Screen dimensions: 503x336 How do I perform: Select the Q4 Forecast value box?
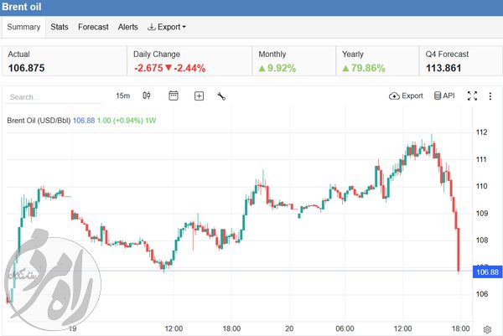[x=460, y=61]
